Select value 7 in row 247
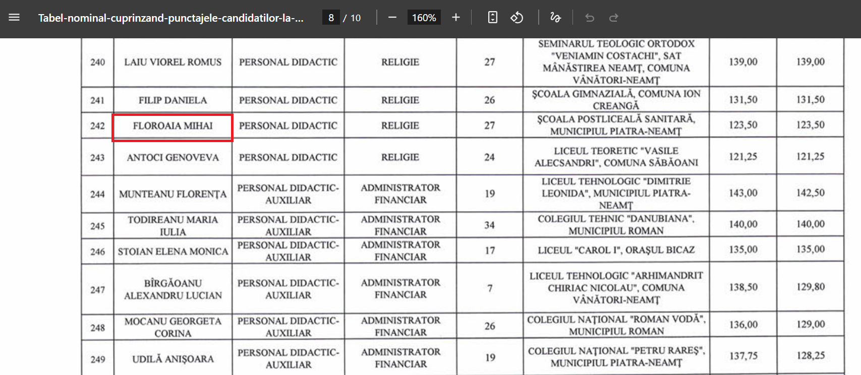The height and width of the screenshot is (375, 861). [489, 288]
